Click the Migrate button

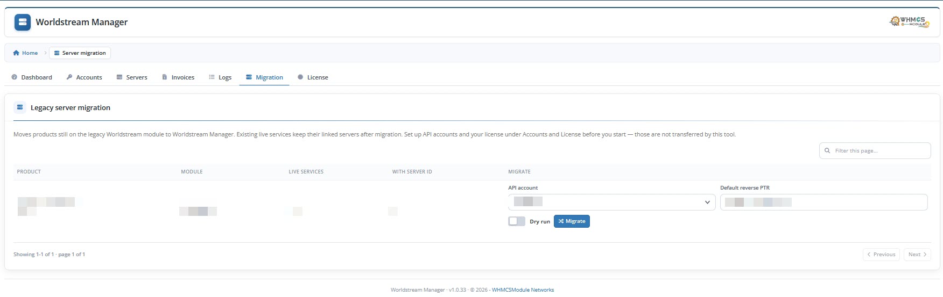point(572,221)
